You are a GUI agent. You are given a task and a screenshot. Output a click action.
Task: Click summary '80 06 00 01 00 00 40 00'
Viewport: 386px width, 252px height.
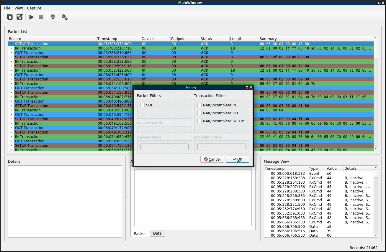284,44
